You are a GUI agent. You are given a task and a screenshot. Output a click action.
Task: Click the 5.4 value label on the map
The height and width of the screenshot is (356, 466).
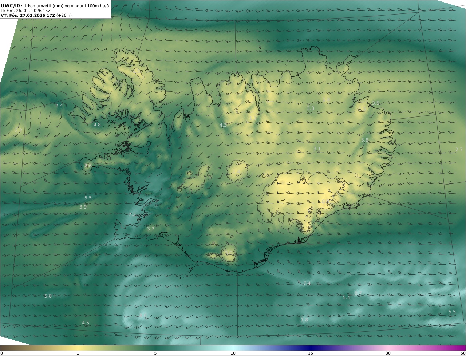pos(347,298)
